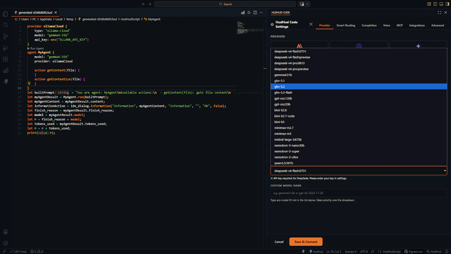
Task: Toggle the bottom panel
Action: [441, 4]
